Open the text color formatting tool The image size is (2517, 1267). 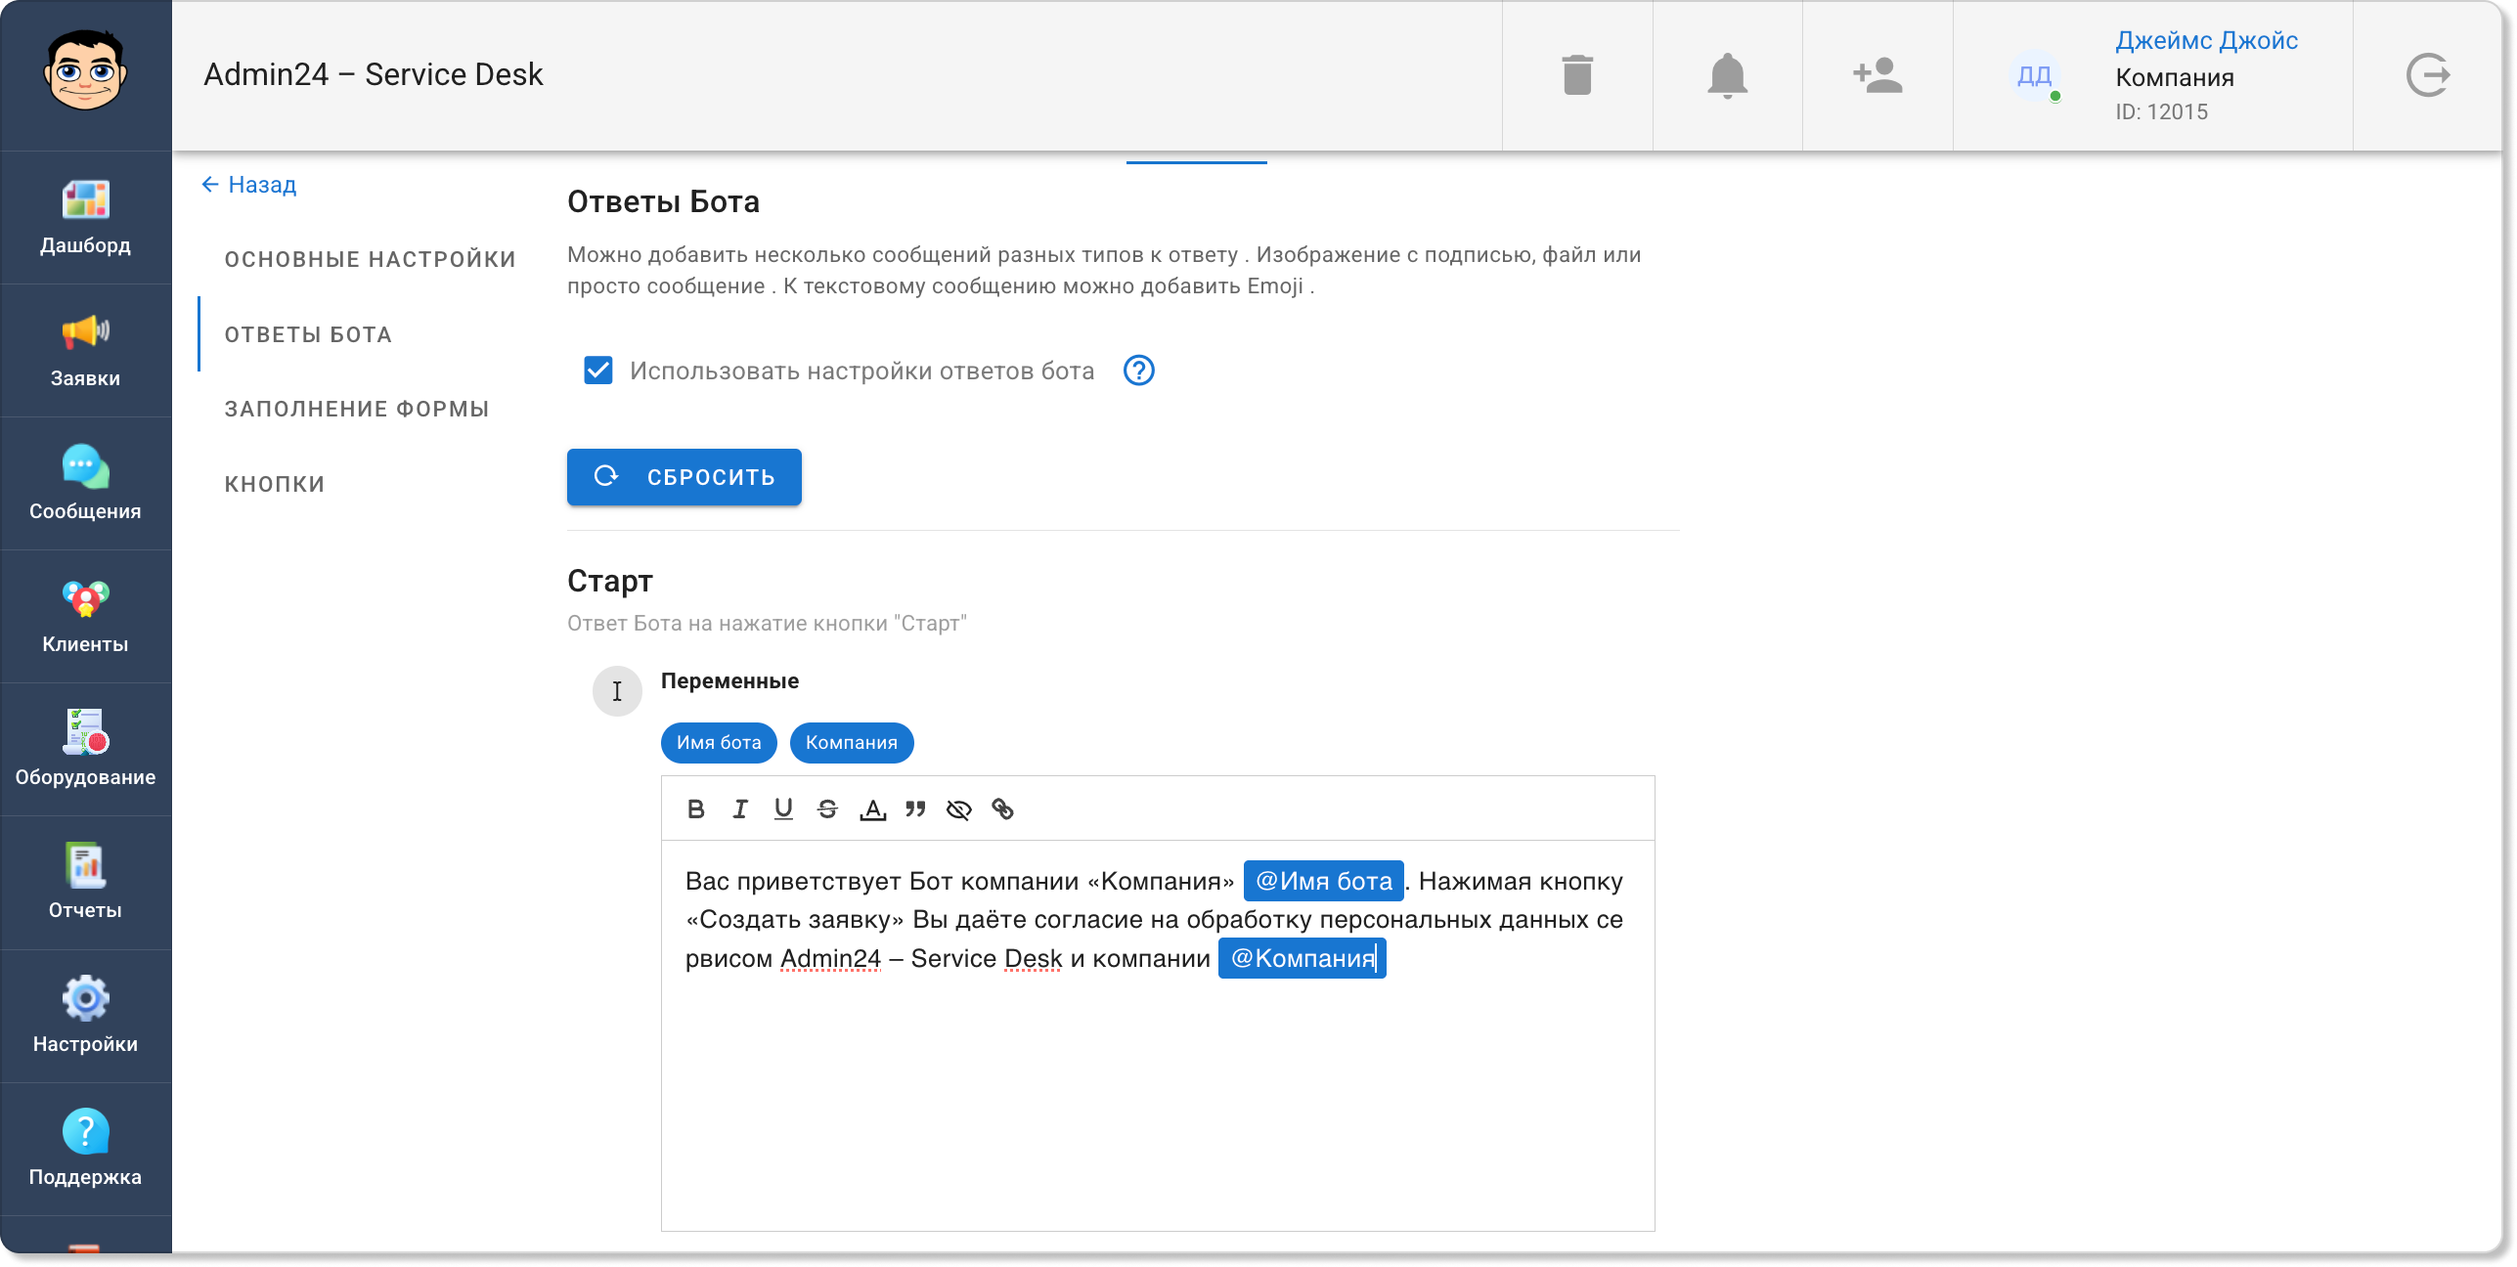[x=872, y=808]
